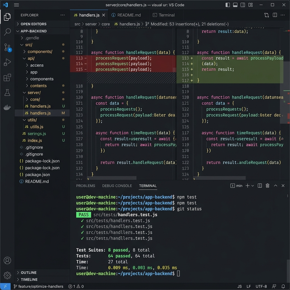Toggle primary side bar layout icon
This screenshot has width=290, height=290.
tap(228, 5)
